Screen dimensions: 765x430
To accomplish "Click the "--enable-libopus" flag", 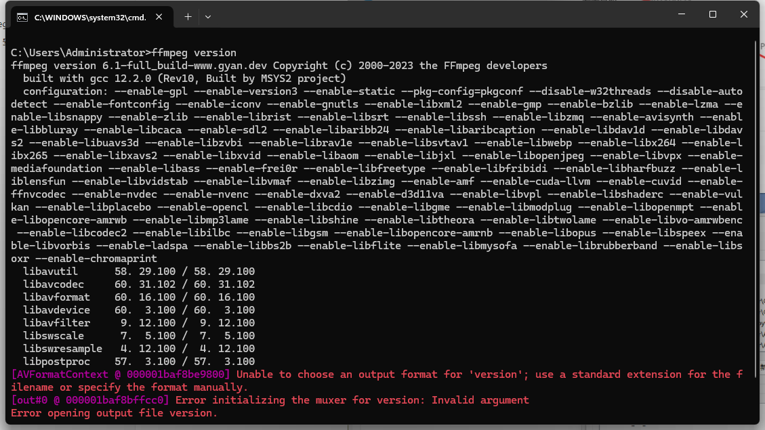I will point(547,233).
